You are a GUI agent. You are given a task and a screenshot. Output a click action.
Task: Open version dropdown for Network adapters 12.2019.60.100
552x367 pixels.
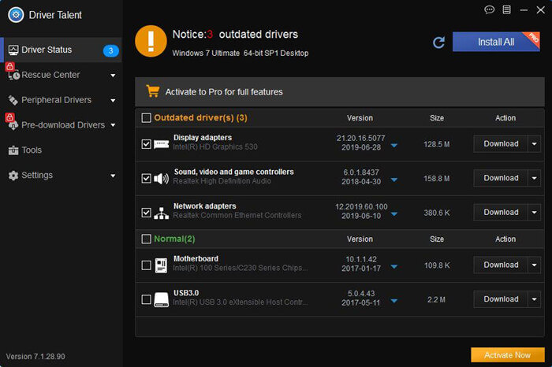click(394, 214)
